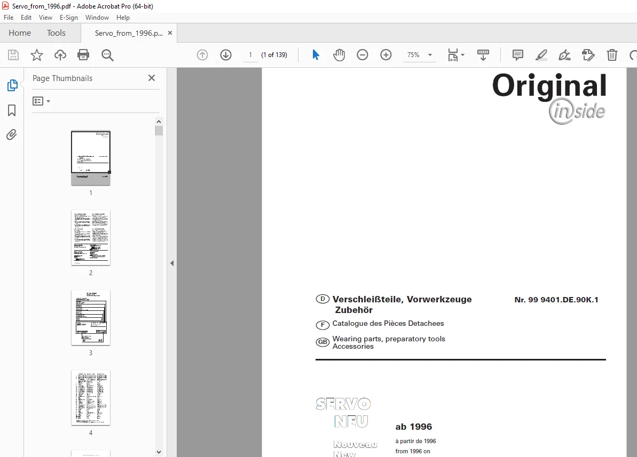
Task: Click the scrolling mode keyboard icon
Action: (483, 55)
